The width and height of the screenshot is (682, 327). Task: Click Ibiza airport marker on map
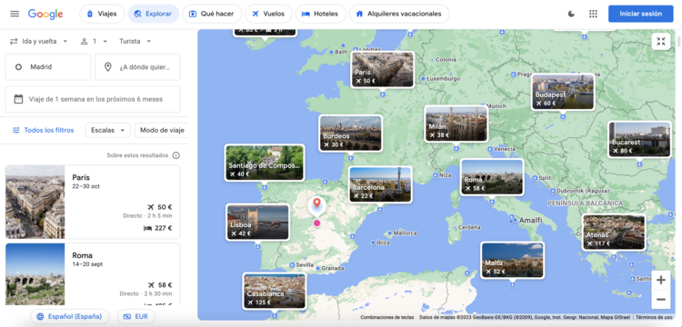[x=373, y=243]
